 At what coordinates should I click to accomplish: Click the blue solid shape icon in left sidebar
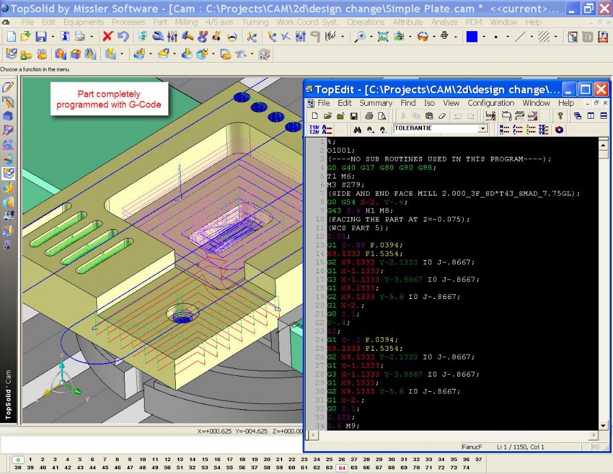point(8,116)
